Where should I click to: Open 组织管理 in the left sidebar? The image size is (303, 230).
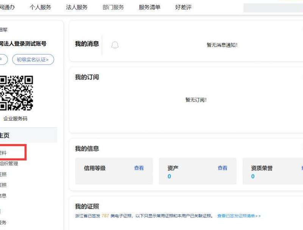point(9,164)
